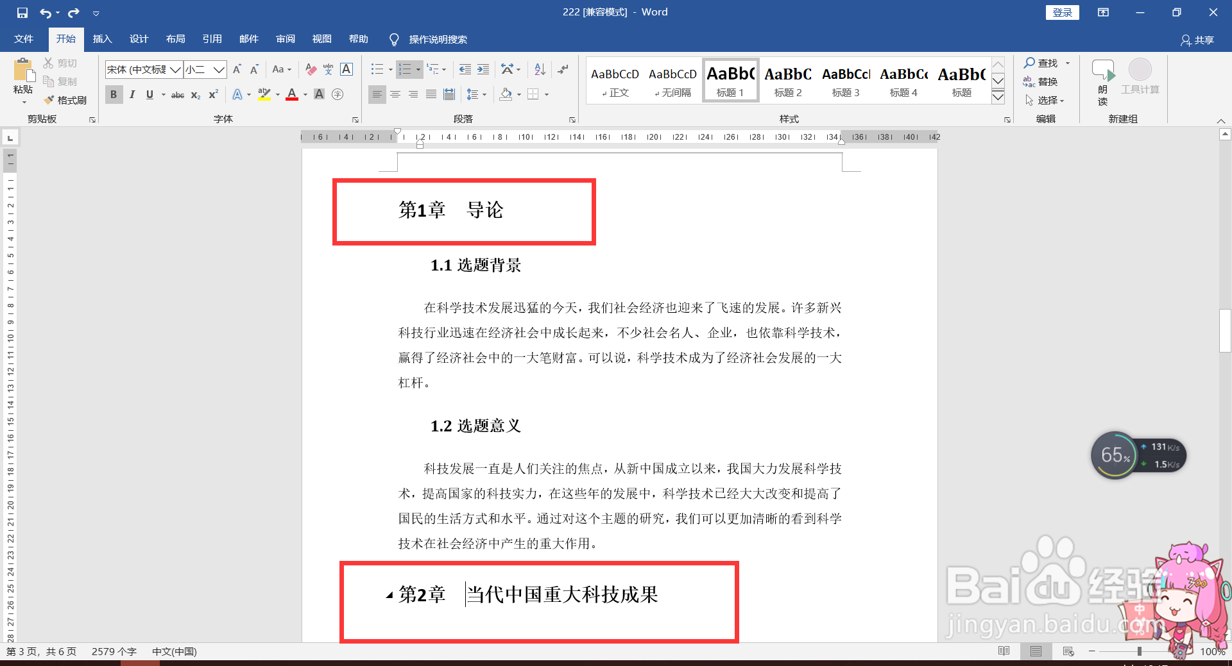Open the numbering list dropdown arrow
The image size is (1232, 666).
coord(418,69)
